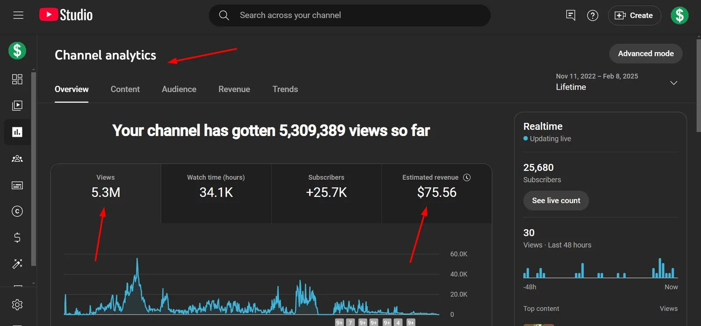Select the Estimated revenue metric card
The width and height of the screenshot is (701, 326).
click(436, 193)
